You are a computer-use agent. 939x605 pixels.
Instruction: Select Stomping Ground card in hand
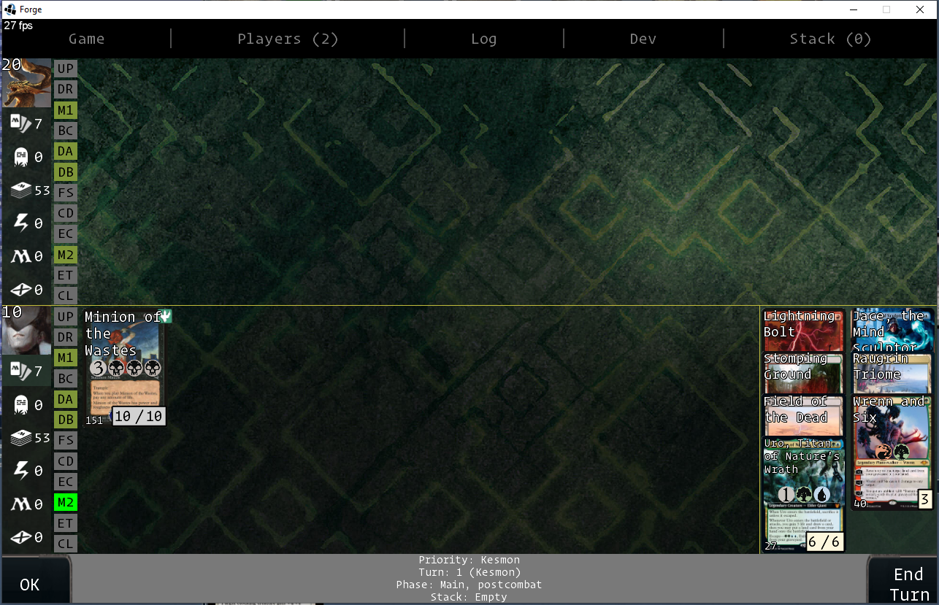click(803, 372)
